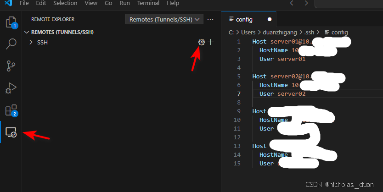Click 'HostName' keyword on line 2
This screenshot has width=383, height=192.
click(x=274, y=50)
